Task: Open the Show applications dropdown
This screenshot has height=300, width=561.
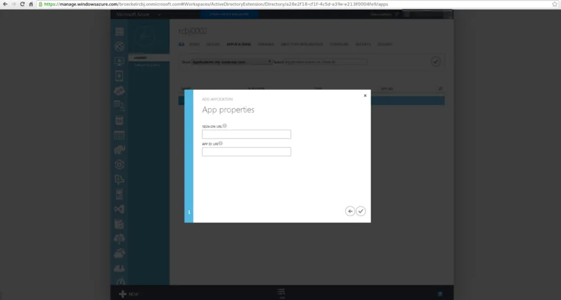Action: click(232, 62)
